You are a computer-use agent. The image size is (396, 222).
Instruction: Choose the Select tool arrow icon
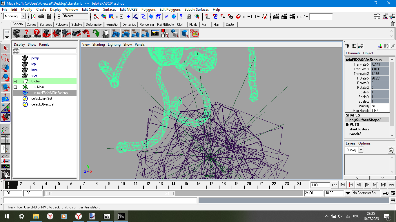click(6, 48)
